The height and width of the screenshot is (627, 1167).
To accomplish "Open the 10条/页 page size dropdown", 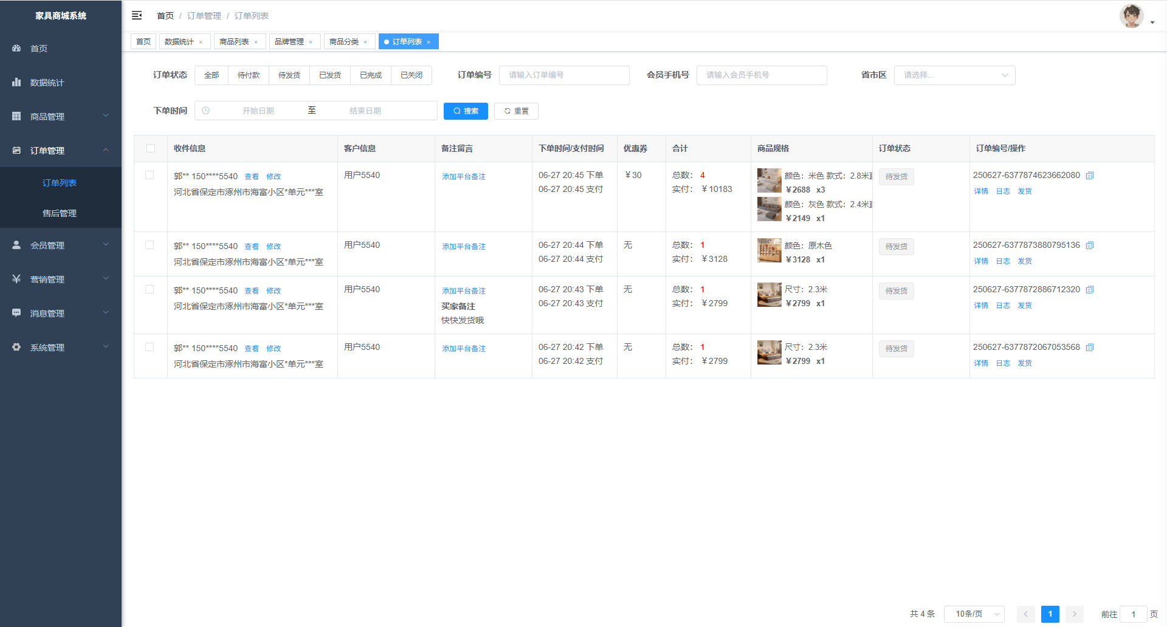I will click(x=974, y=614).
